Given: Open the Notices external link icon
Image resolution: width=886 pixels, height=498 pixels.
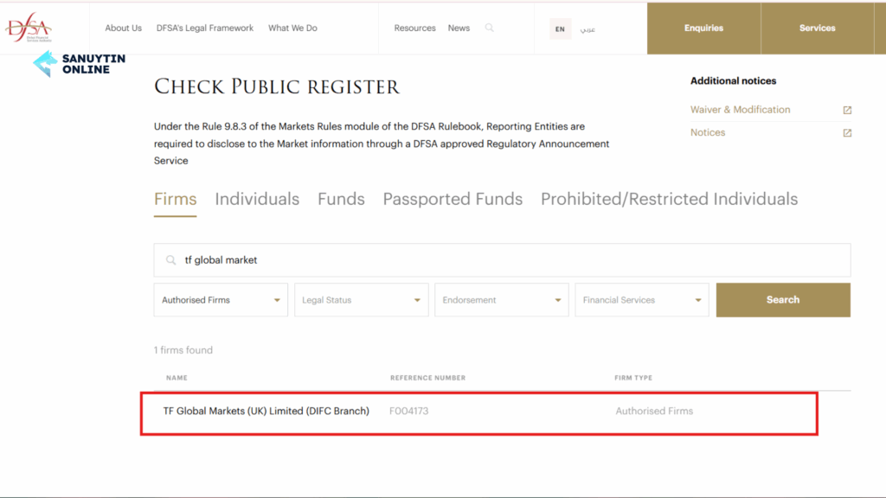Looking at the screenshot, I should point(847,132).
